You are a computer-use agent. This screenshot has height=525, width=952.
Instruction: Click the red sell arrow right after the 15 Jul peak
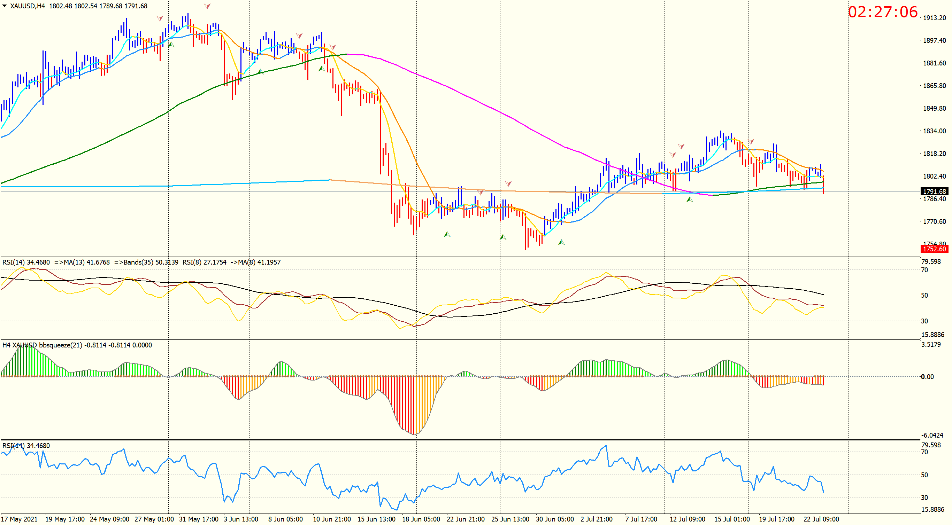[x=751, y=141]
